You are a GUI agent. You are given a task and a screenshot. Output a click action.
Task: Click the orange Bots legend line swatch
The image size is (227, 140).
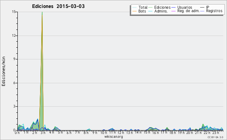pos(134,11)
